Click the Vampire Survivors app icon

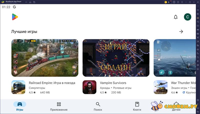89,87
